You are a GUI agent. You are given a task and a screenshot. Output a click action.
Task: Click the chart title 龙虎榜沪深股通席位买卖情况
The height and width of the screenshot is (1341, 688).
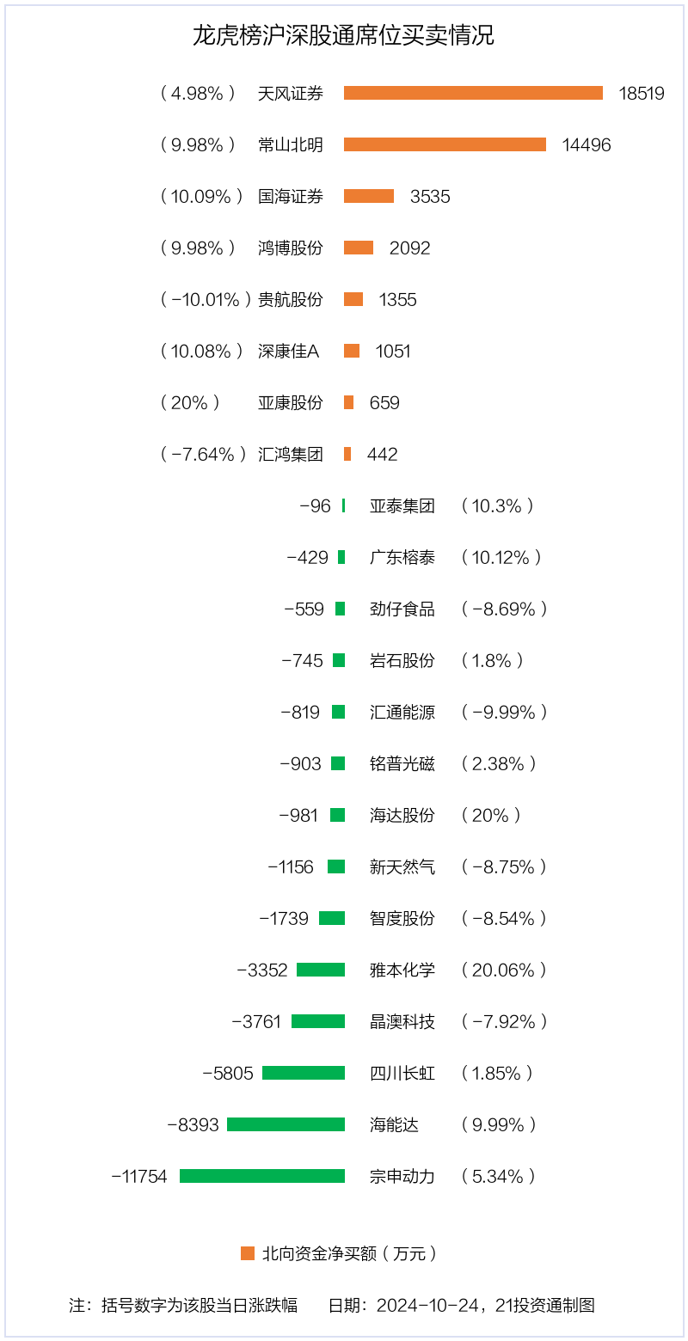pos(344,36)
